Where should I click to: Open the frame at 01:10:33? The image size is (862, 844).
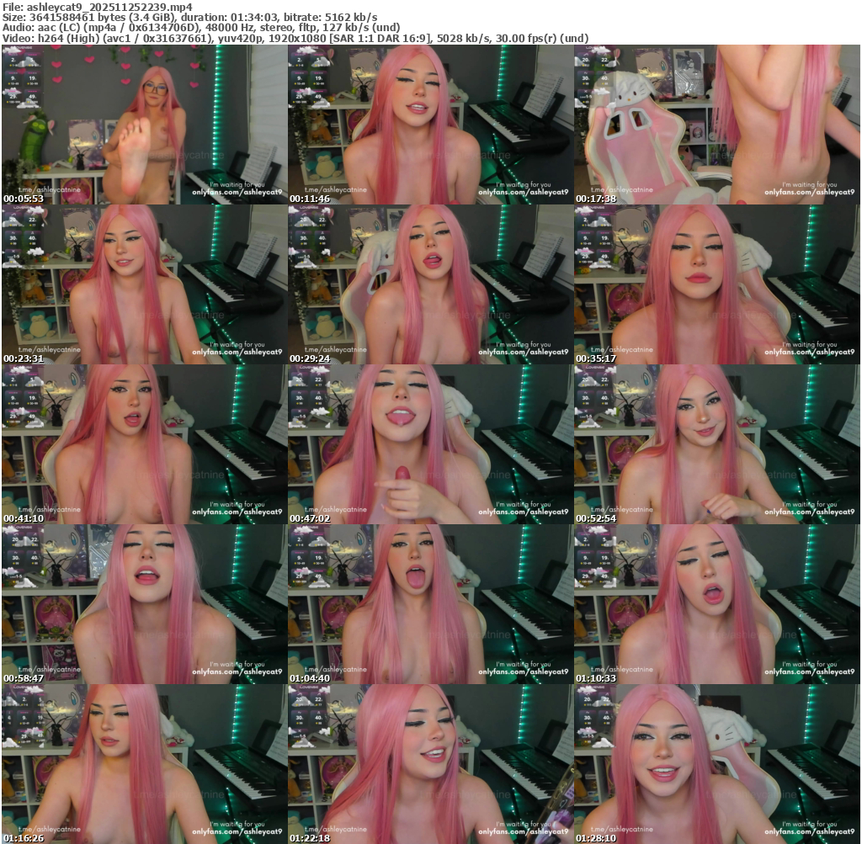tap(716, 604)
